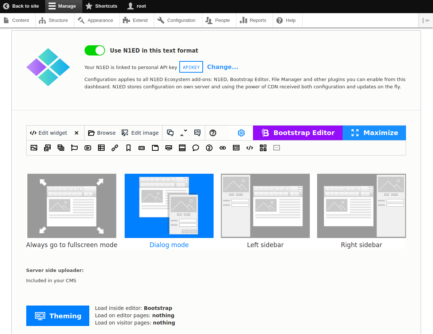The height and width of the screenshot is (334, 433).
Task: Click the collapse/expand arrows icon
Action: (x=184, y=133)
